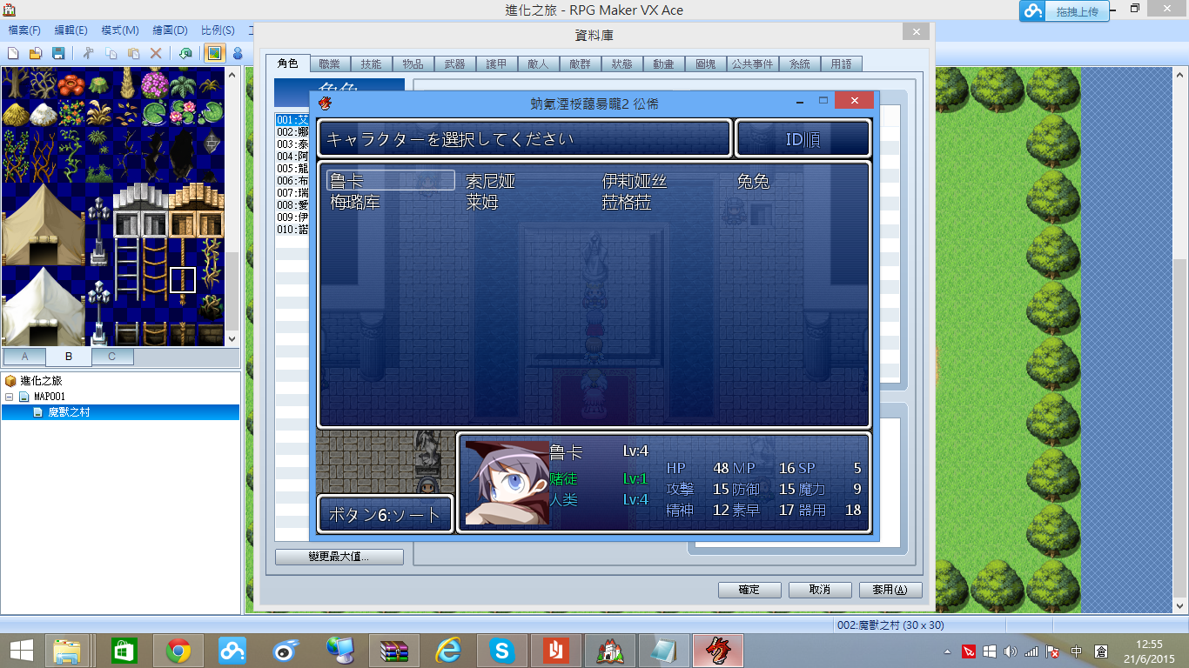Select the Event mode blue person icon
The width and height of the screenshot is (1189, 668).
point(237,53)
